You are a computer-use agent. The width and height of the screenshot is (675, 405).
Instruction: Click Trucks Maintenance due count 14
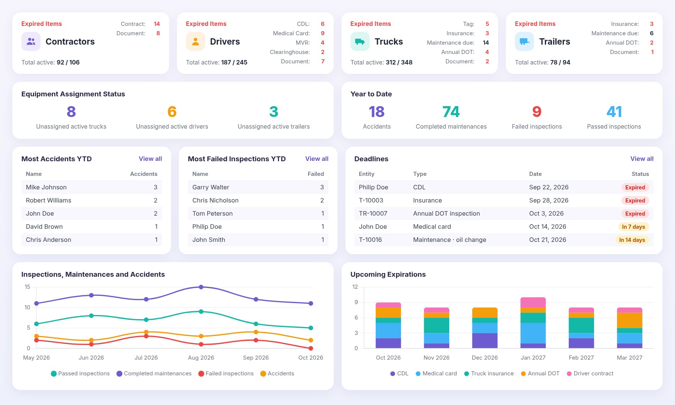click(486, 43)
